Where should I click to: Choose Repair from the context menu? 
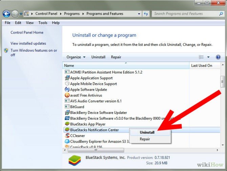coord(150,139)
